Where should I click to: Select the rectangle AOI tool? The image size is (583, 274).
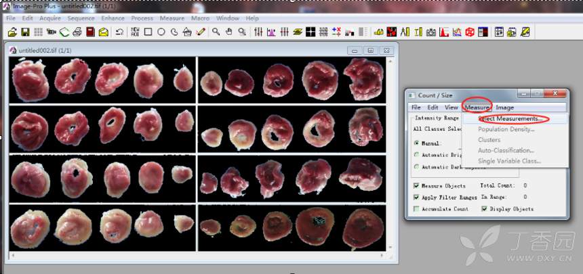pos(148,32)
